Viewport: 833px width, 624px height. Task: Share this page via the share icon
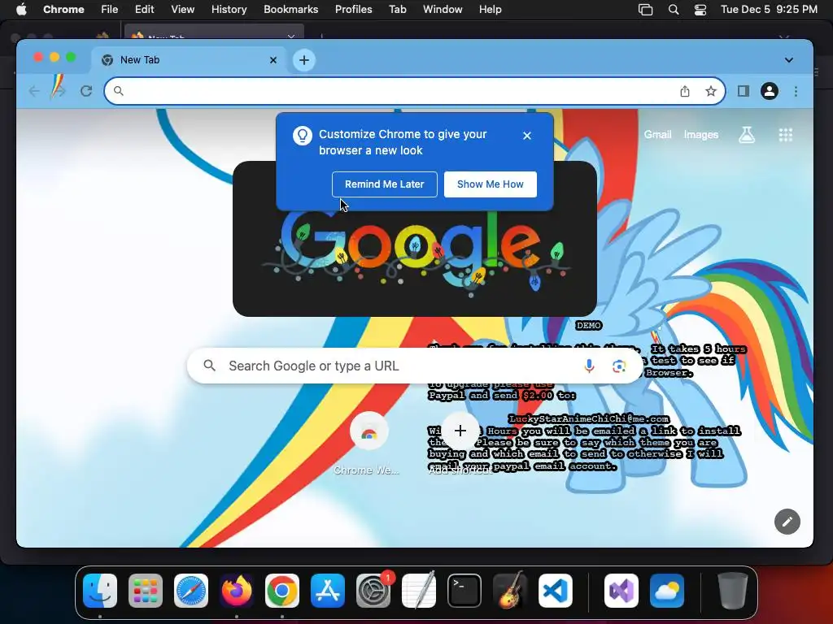click(685, 91)
